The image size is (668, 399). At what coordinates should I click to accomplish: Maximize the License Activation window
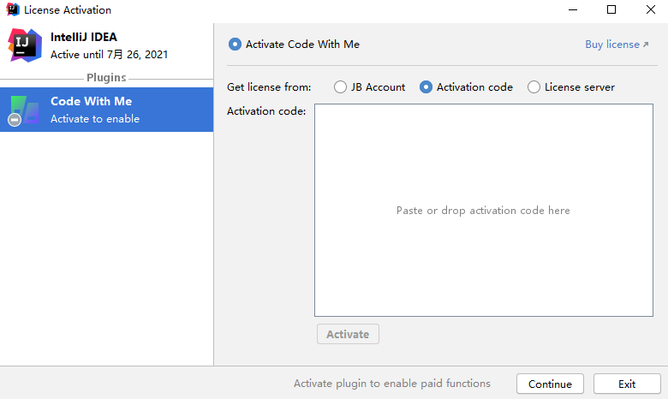[611, 9]
